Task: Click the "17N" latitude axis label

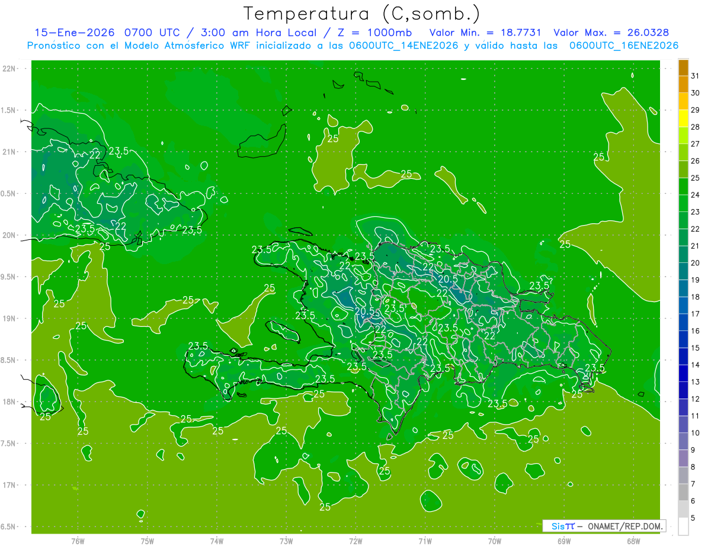Action: click(x=8, y=485)
